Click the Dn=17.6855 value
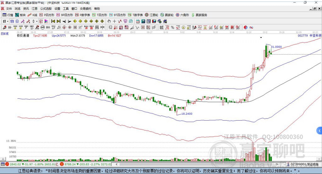322x174 pixels. [x=96, y=35]
